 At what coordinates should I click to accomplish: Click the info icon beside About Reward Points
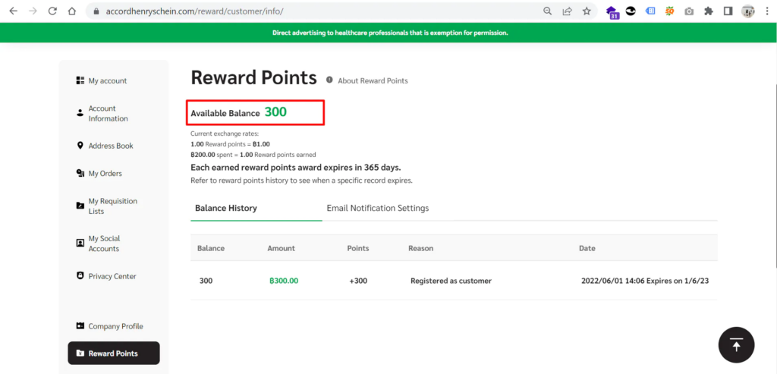pos(329,80)
